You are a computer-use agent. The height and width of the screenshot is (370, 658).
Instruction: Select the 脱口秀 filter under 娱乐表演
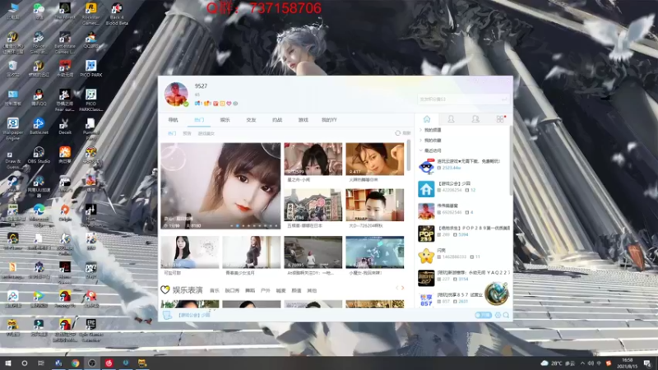click(x=232, y=290)
